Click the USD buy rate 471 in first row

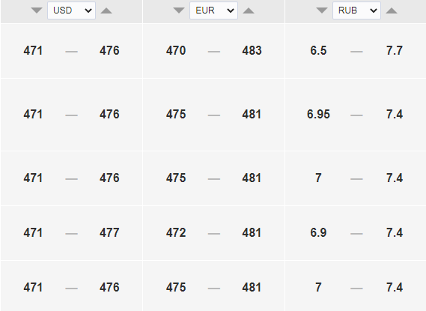point(33,50)
